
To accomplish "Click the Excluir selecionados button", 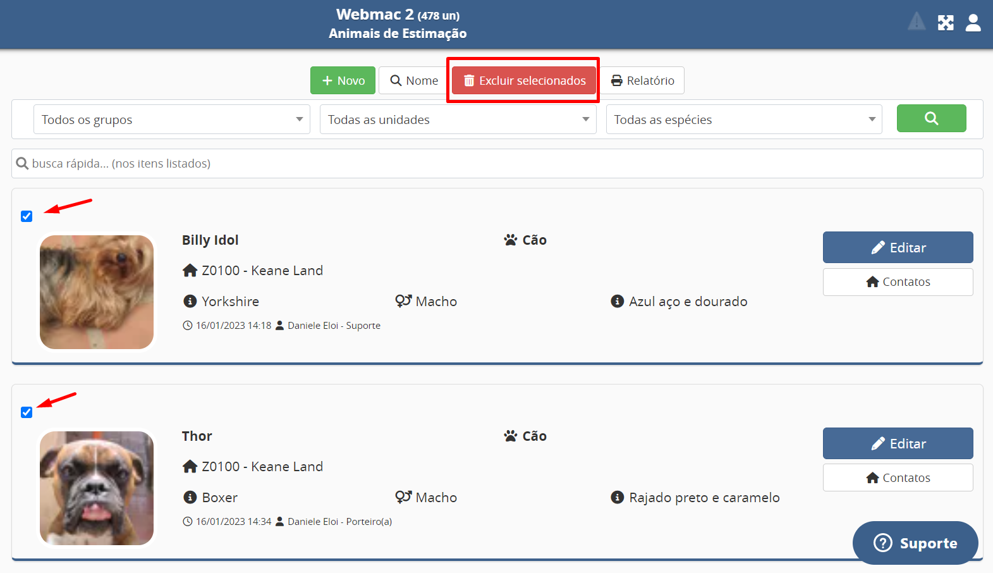I will point(524,80).
